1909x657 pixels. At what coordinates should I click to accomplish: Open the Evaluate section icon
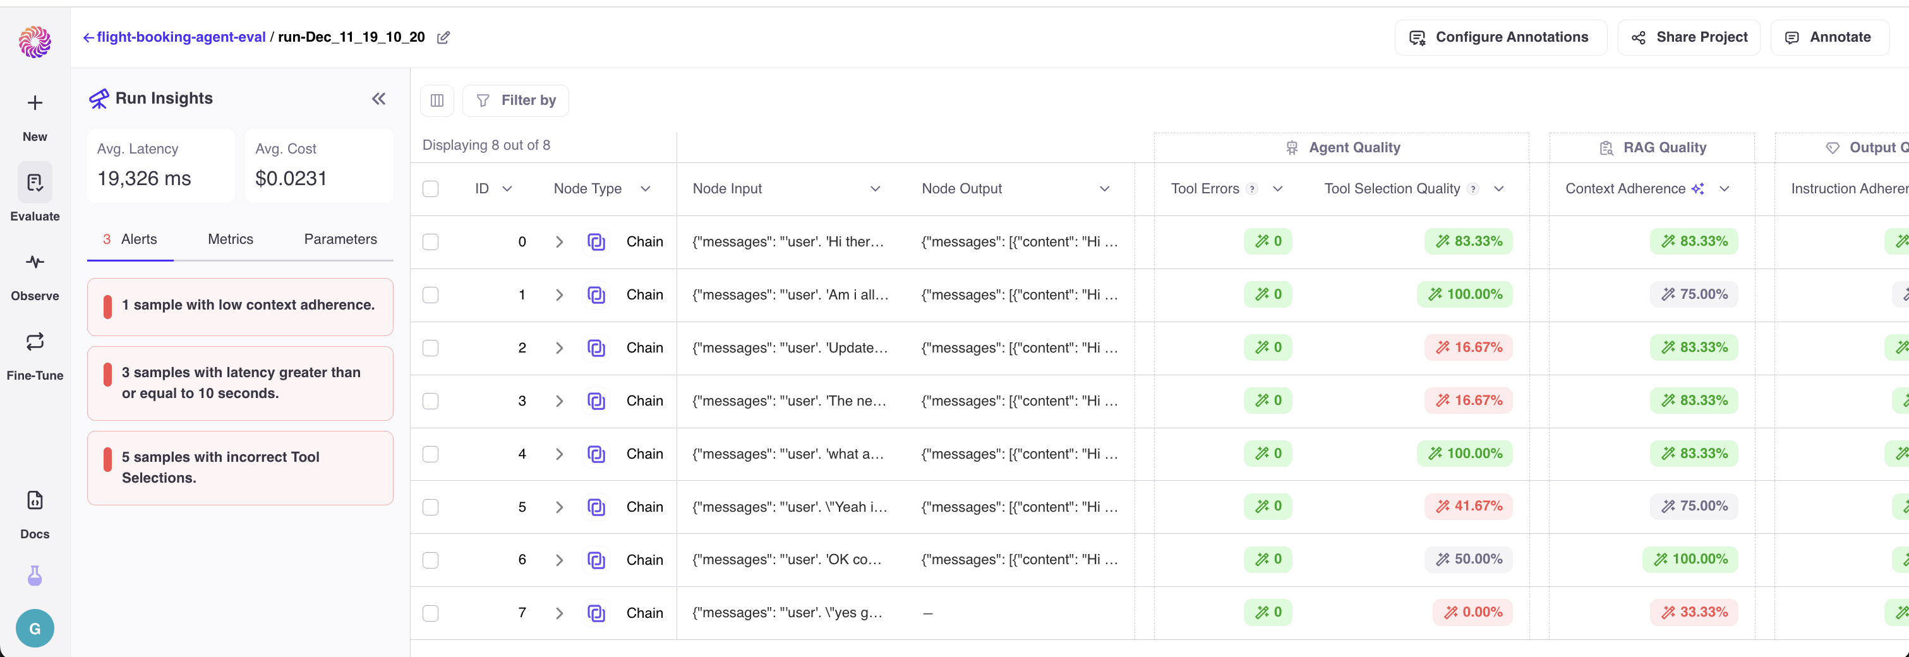[35, 183]
